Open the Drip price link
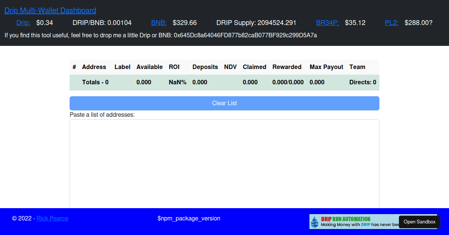Image resolution: width=449 pixels, height=235 pixels. pos(23,23)
